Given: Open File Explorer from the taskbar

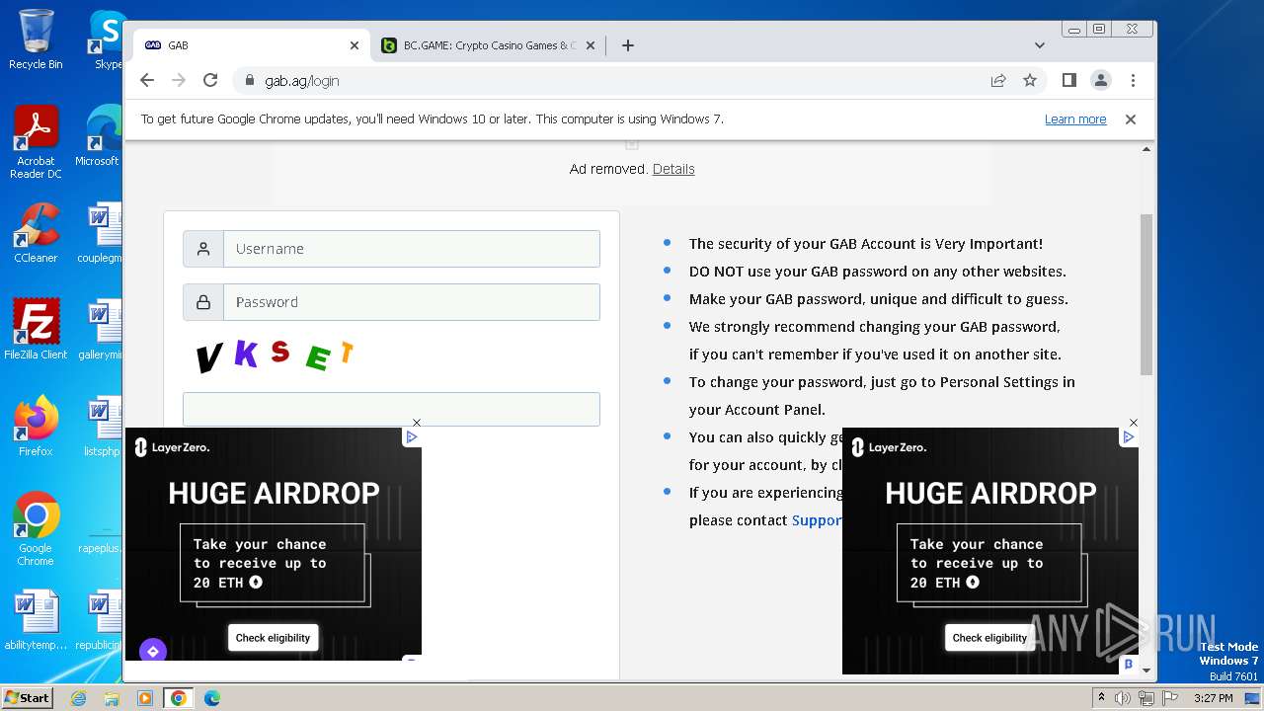Looking at the screenshot, I should coord(112,698).
